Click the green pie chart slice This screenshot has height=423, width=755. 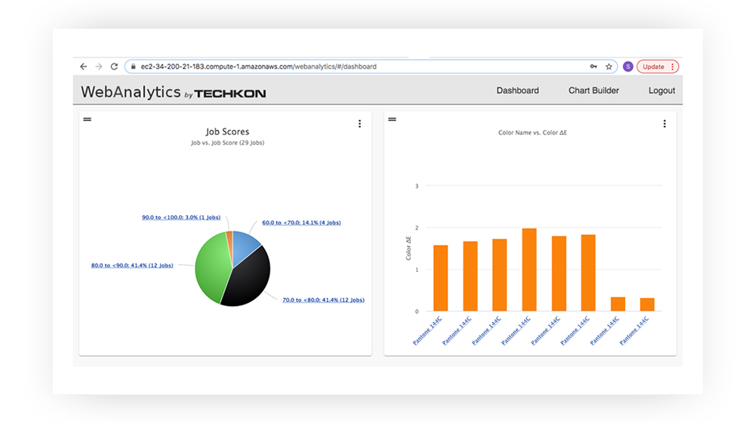211,268
